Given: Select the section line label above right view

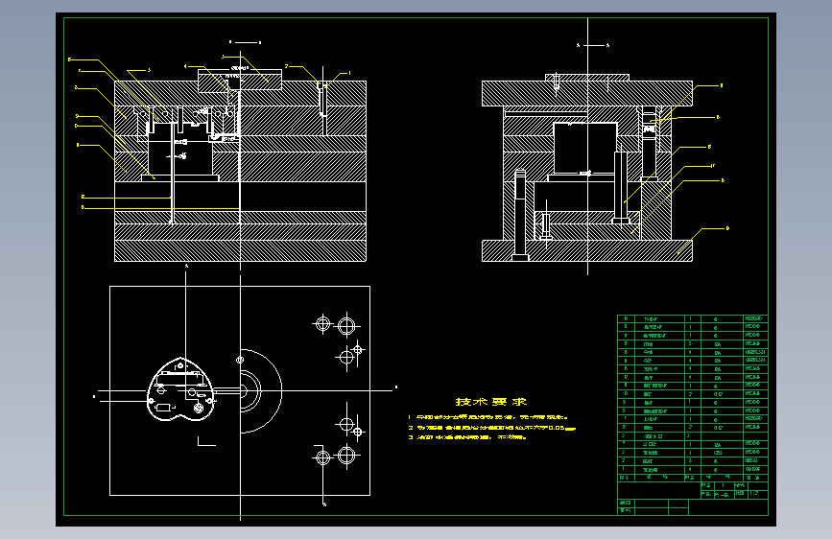Looking at the screenshot, I should click(593, 46).
